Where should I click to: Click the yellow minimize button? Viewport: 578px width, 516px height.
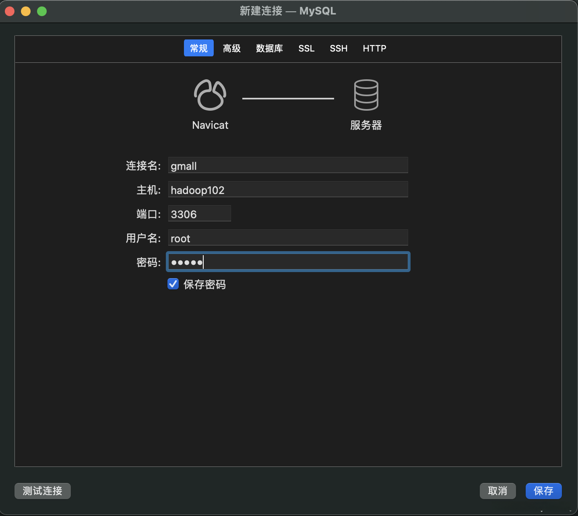coord(25,11)
